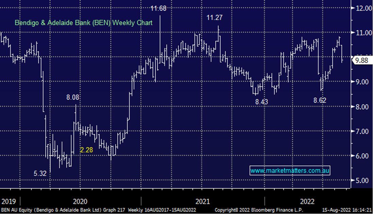
Task: Select the 5.00 price axis label
Action: pyautogui.click(x=363, y=180)
